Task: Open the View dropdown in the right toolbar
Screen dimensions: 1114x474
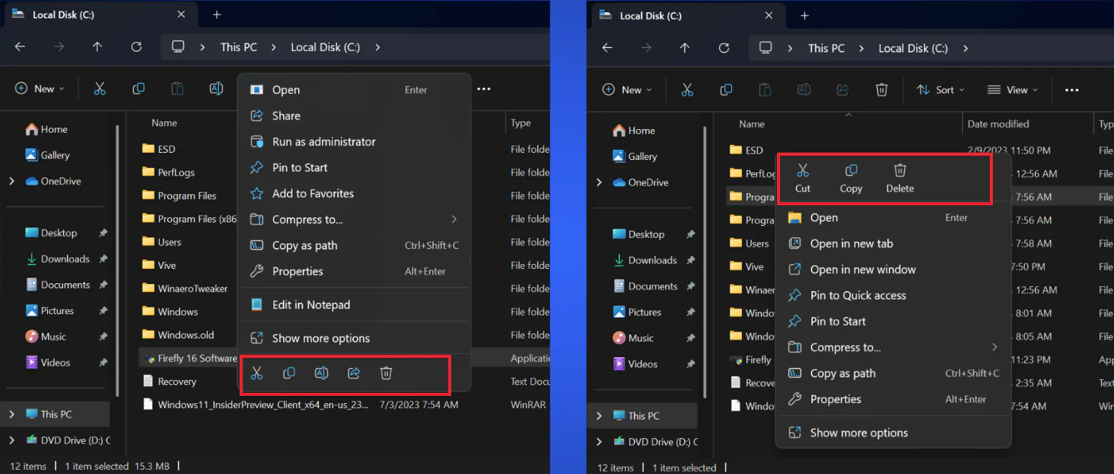Action: pyautogui.click(x=1012, y=90)
